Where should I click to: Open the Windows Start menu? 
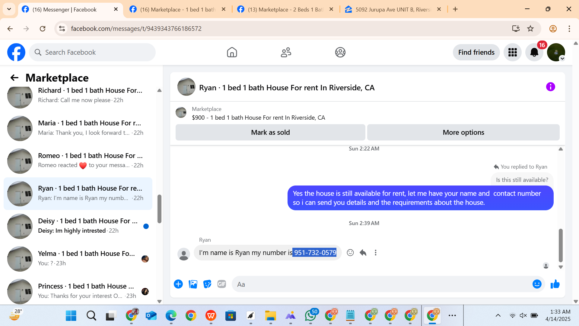[71, 316]
